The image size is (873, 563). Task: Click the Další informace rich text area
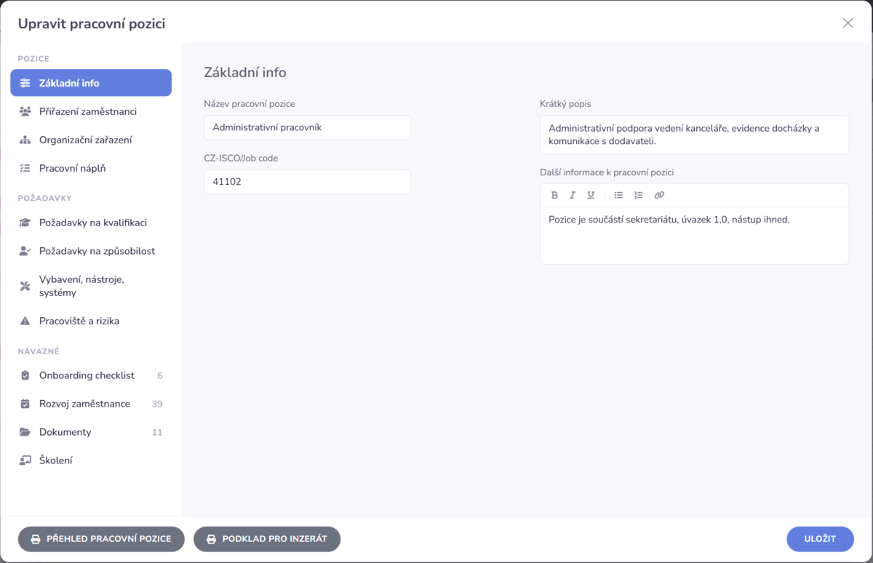pyautogui.click(x=695, y=236)
